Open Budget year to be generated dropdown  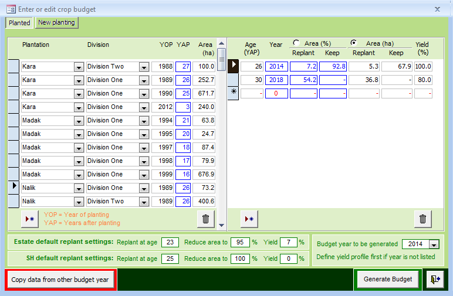click(434, 244)
